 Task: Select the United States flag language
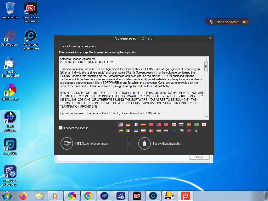[x=120, y=125]
